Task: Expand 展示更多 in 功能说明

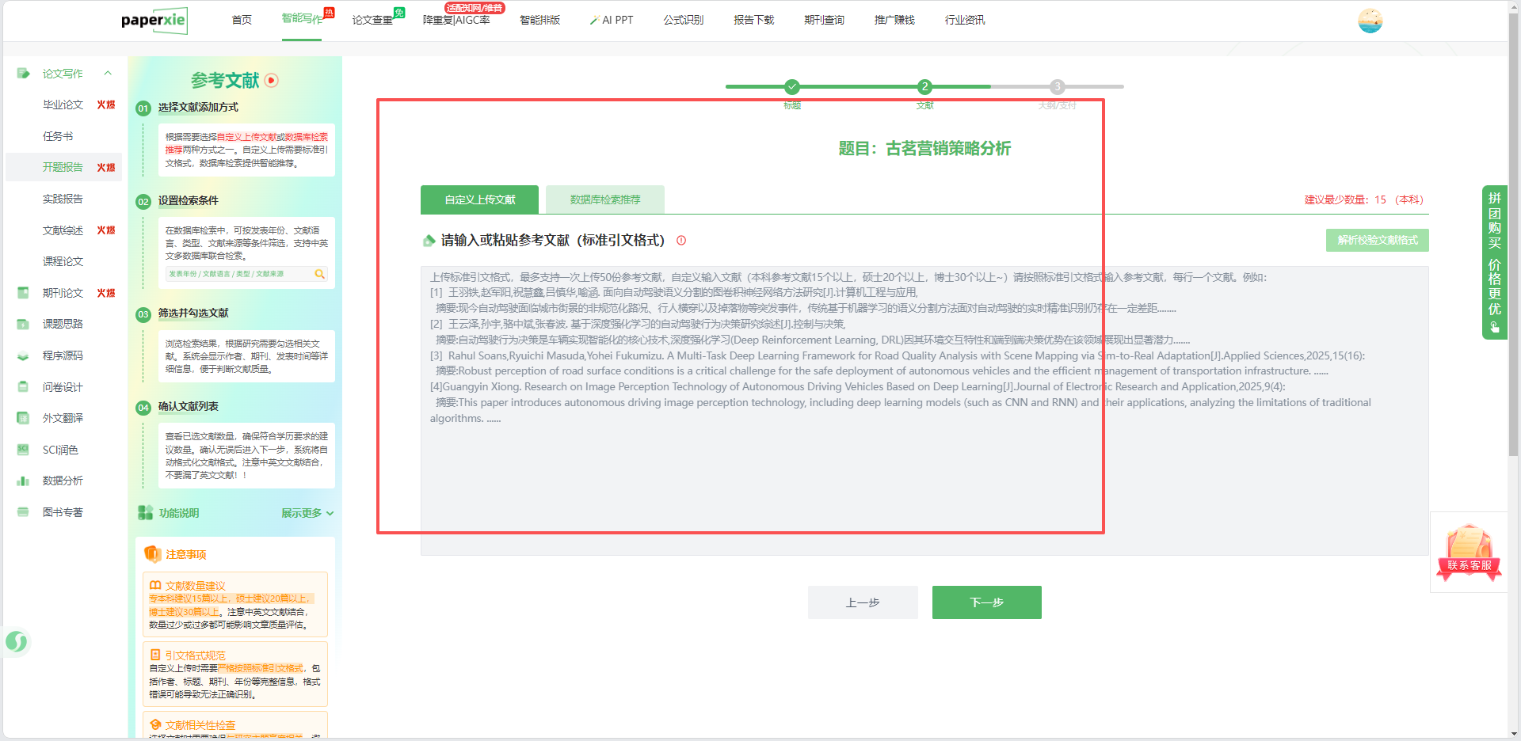Action: pyautogui.click(x=307, y=513)
